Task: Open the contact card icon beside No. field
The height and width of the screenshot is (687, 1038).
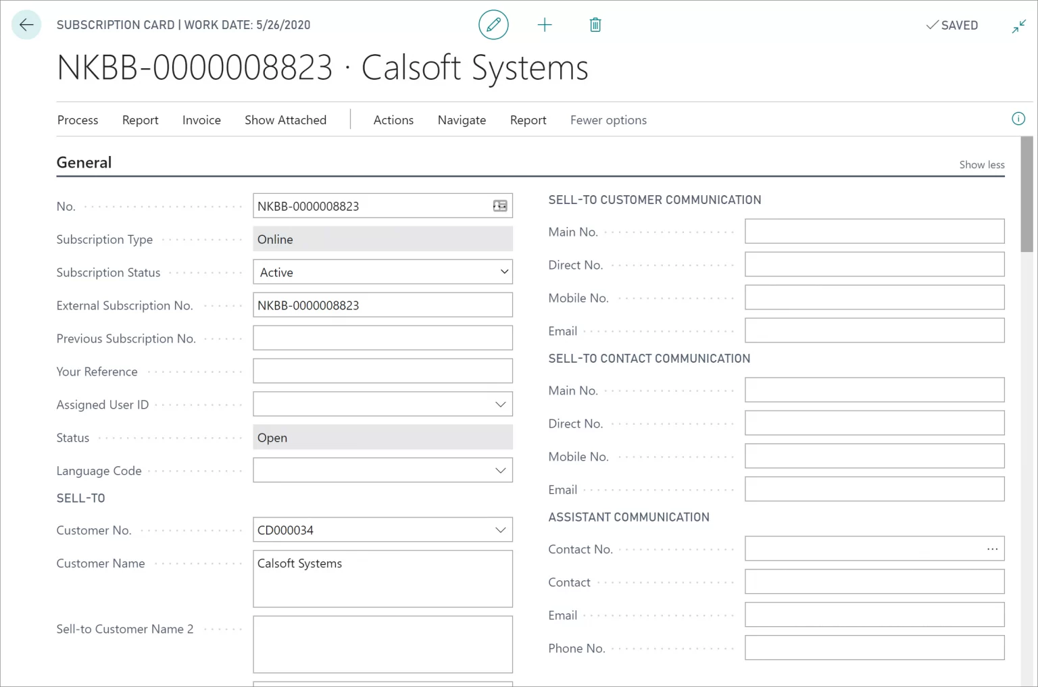Action: tap(499, 205)
